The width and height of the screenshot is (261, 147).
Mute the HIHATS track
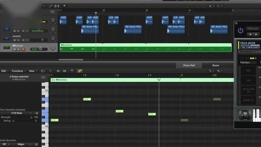click(15, 40)
